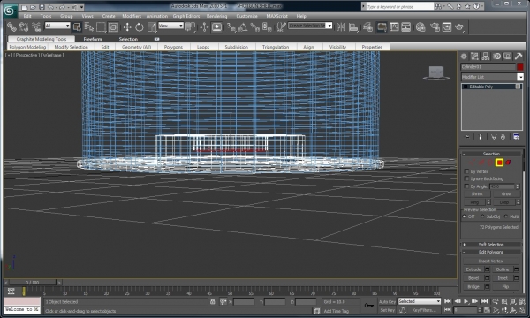The width and height of the screenshot is (530, 318).
Task: Toggle Window/Crossing selection mode
Action: coord(113,26)
